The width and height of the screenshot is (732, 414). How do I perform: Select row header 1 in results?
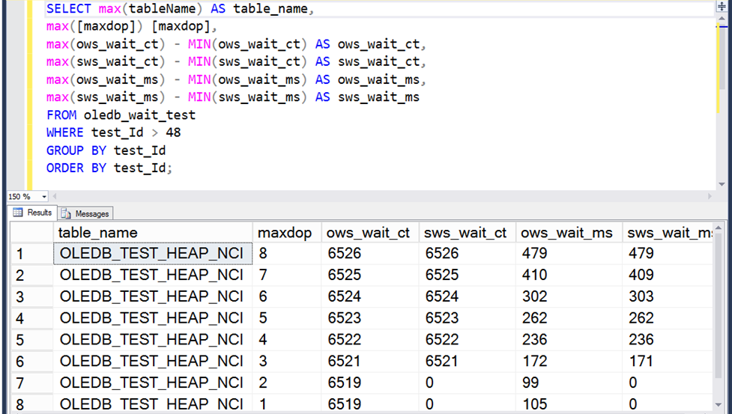(31, 254)
